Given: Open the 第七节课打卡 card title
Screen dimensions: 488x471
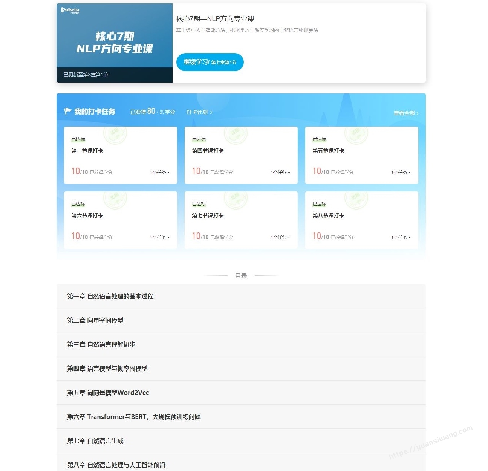Looking at the screenshot, I should pos(208,216).
